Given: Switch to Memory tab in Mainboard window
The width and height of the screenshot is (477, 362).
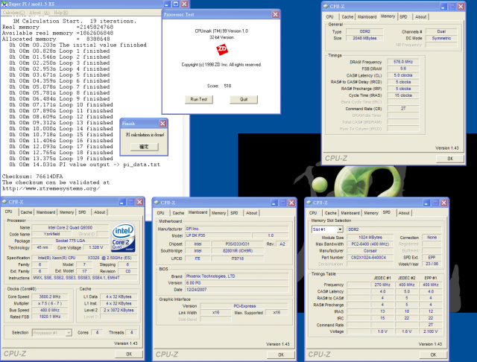Looking at the screenshot, I should (218, 213).
